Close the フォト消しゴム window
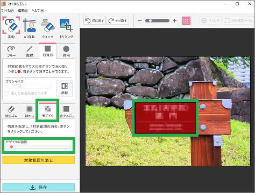Image resolution: width=255 pixels, height=193 pixels. (250, 4)
